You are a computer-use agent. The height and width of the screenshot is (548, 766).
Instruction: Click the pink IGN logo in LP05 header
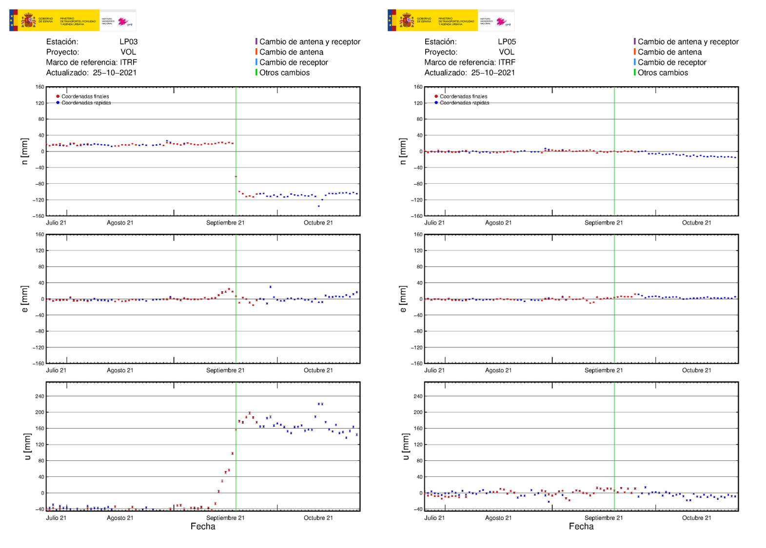[503, 21]
